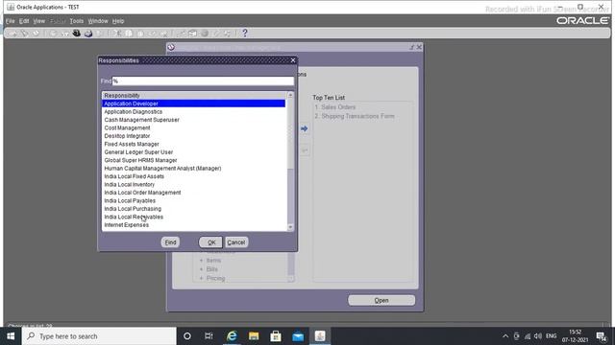Viewport: 615px width, 345px height.
Task: Click the blue add-to-list arrow in Navigator
Action: [x=304, y=128]
